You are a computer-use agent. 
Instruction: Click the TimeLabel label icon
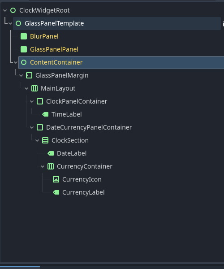tap(45, 114)
